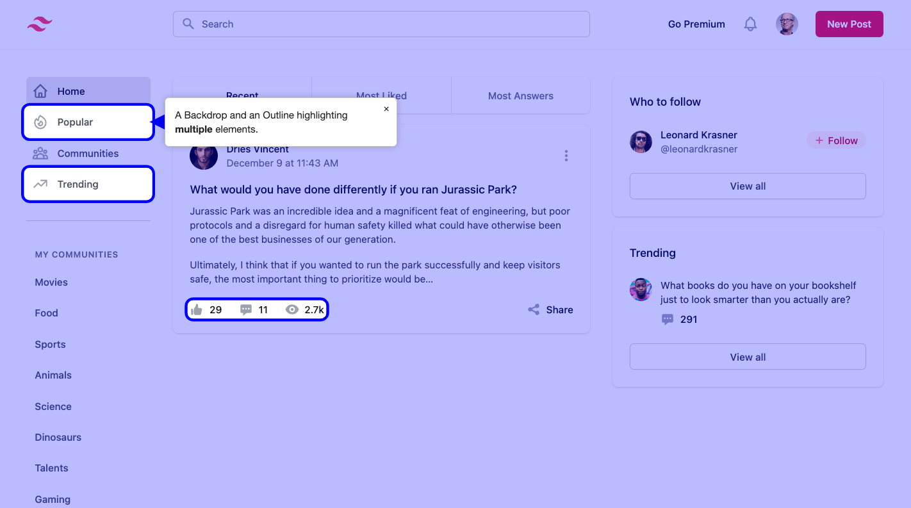
Task: Open the comments icon showing 11 replies
Action: (246, 309)
